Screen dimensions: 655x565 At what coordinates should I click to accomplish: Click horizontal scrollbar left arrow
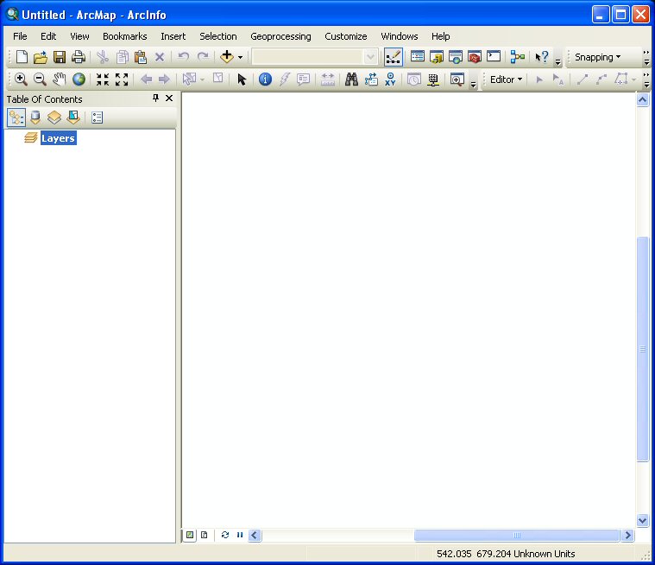(255, 536)
